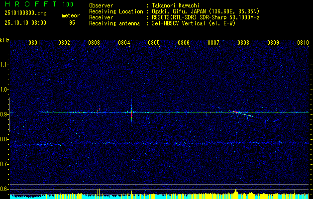Click the kHz axis unit label
This screenshot has height=199, width=313.
(4, 40)
